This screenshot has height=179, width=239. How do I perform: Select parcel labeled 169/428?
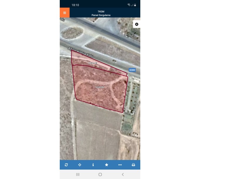point(93,63)
